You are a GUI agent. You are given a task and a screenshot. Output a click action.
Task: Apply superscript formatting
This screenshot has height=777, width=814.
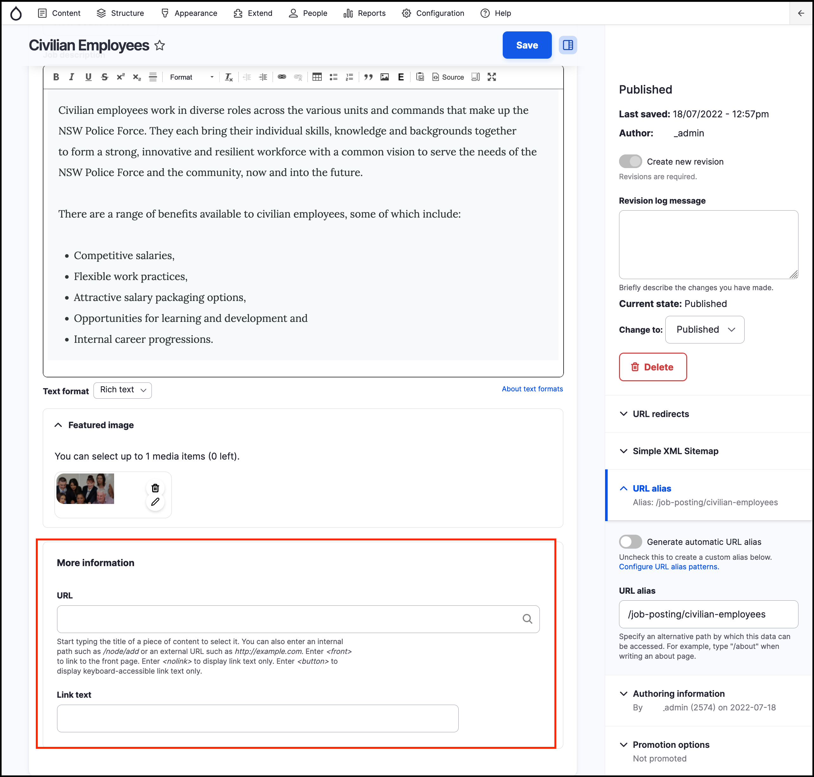(x=120, y=77)
